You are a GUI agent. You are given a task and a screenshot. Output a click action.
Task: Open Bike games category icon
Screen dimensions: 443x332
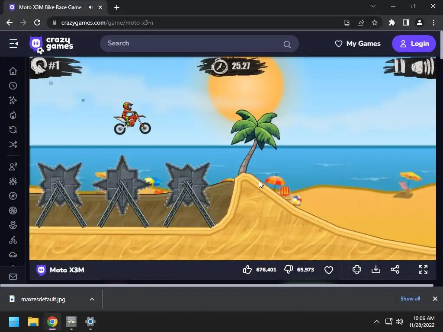coord(13,240)
